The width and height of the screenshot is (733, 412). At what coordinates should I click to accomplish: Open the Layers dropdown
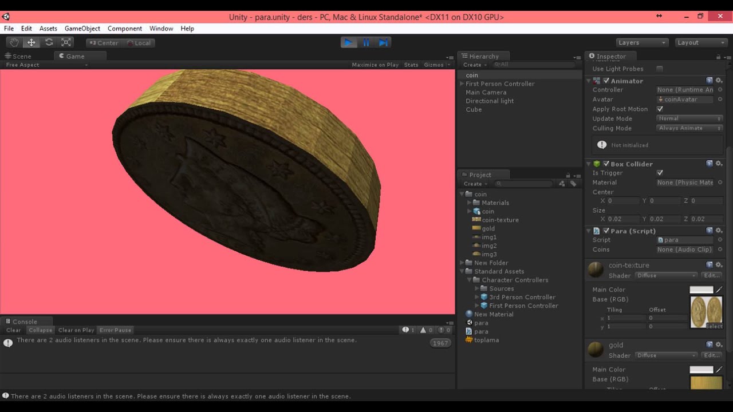coord(642,42)
